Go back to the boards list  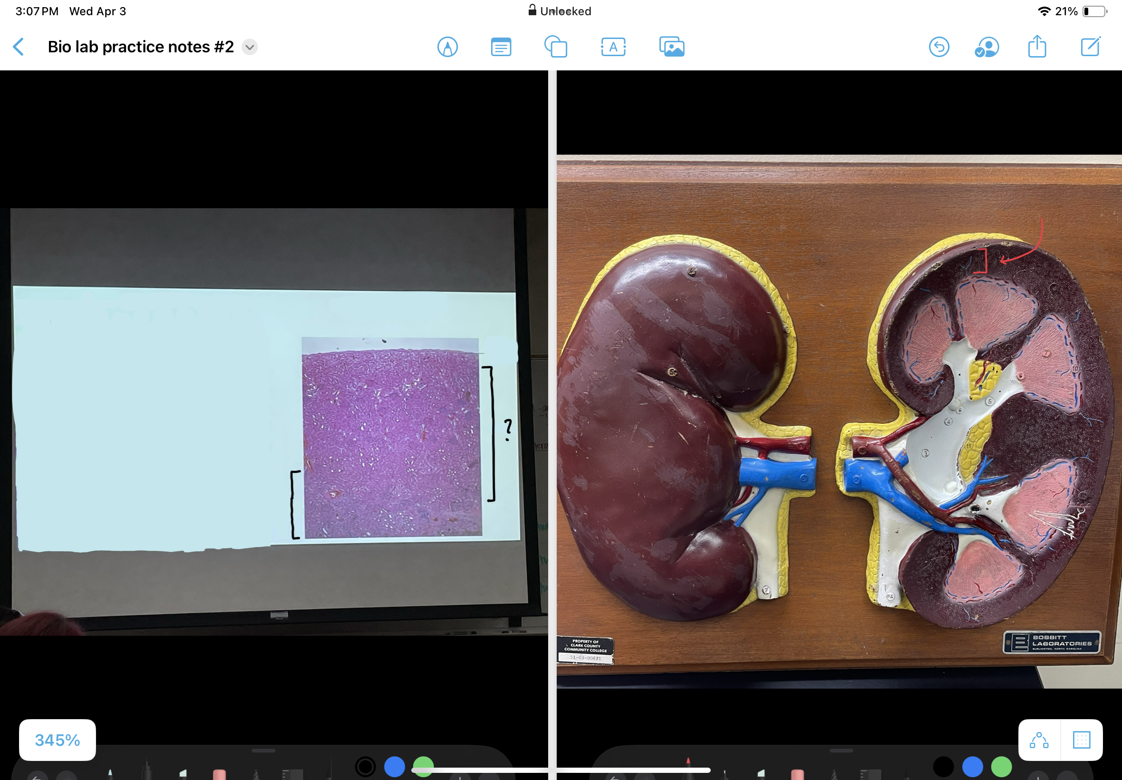(19, 47)
